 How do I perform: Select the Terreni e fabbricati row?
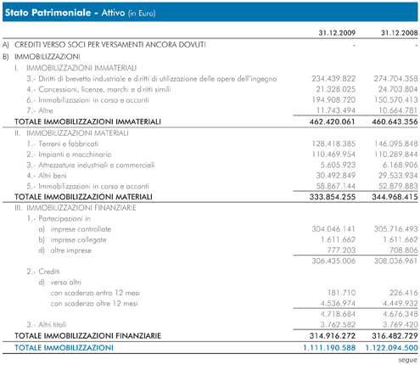[x=210, y=143]
